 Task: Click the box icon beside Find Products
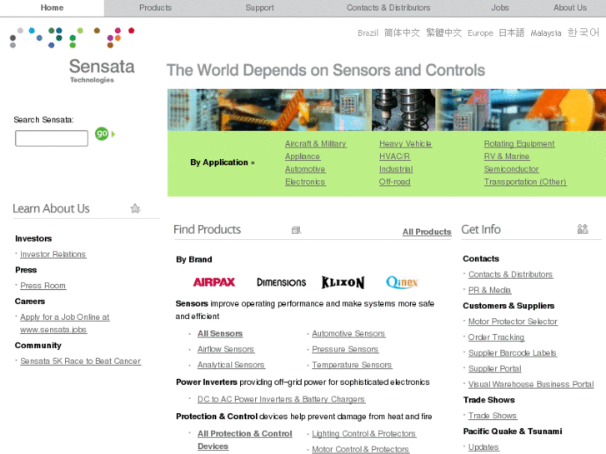click(x=296, y=230)
